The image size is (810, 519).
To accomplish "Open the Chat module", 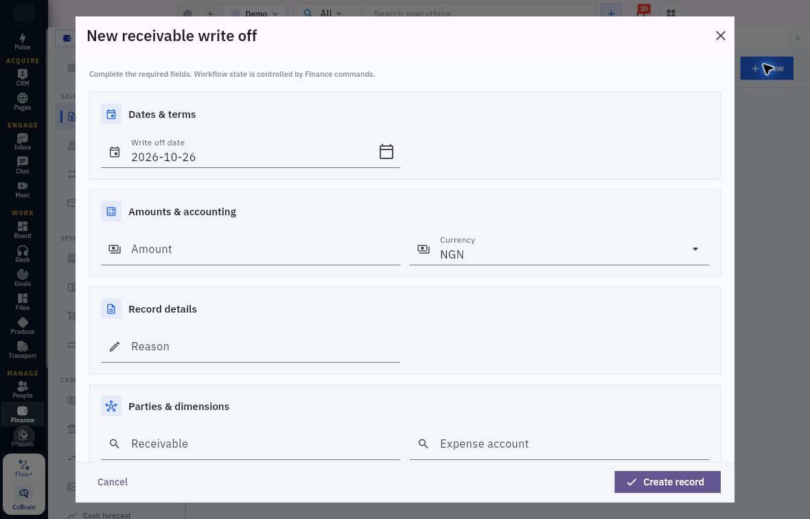I will pyautogui.click(x=22, y=166).
